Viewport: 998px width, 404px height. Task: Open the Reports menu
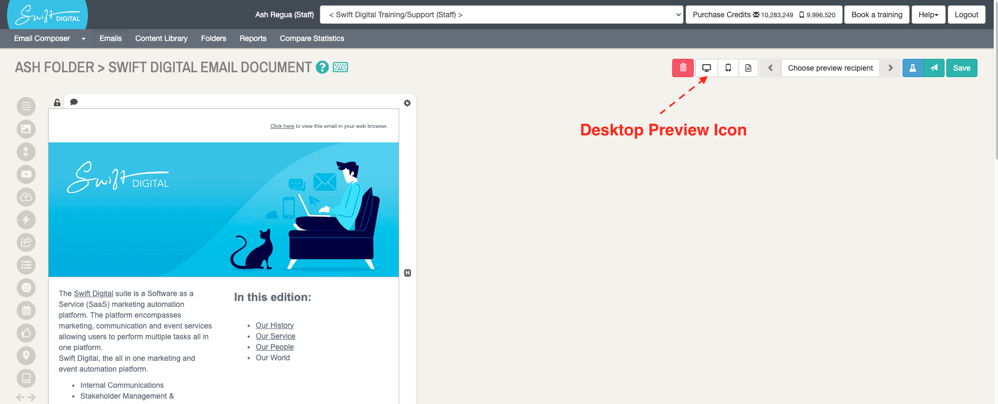pyautogui.click(x=253, y=38)
